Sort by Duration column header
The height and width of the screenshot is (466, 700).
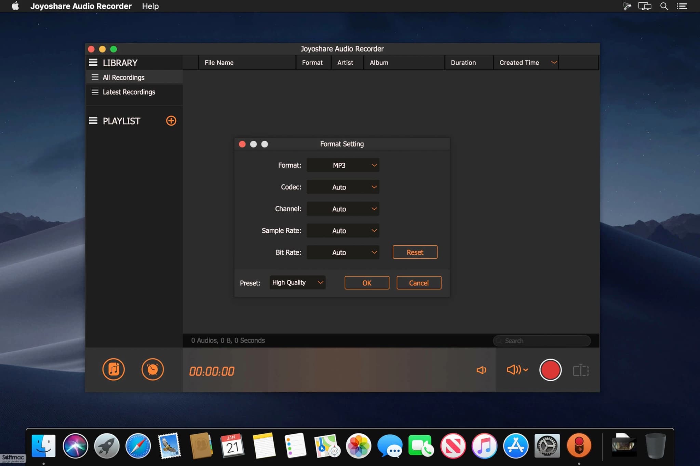(469, 62)
